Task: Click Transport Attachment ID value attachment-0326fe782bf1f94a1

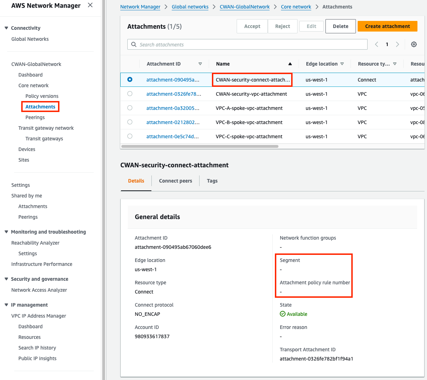Action: point(316,359)
